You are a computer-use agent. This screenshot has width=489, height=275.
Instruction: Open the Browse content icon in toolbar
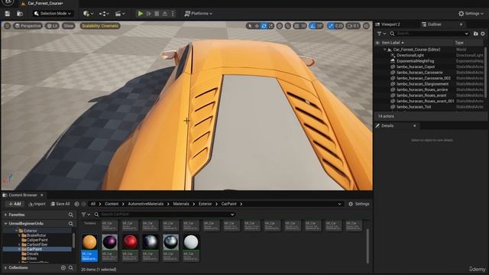pos(20,14)
